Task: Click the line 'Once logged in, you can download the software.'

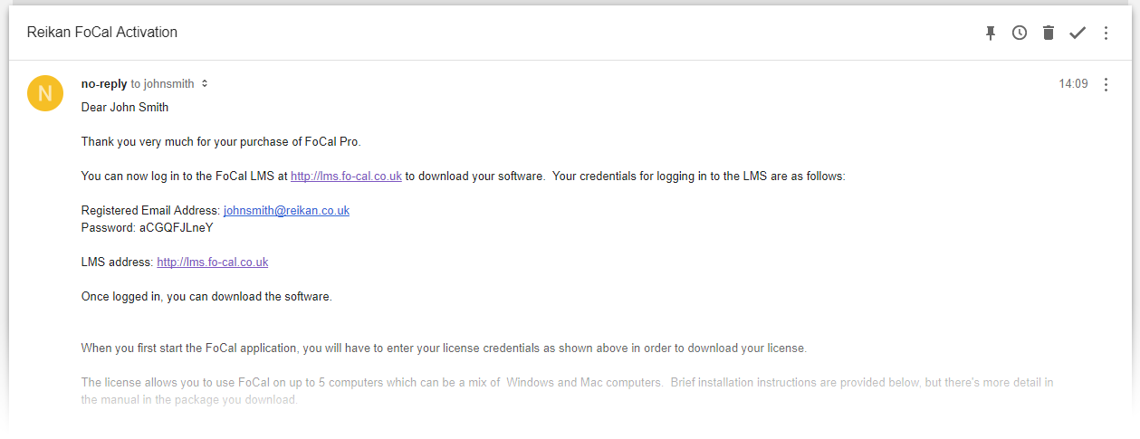Action: click(x=206, y=297)
